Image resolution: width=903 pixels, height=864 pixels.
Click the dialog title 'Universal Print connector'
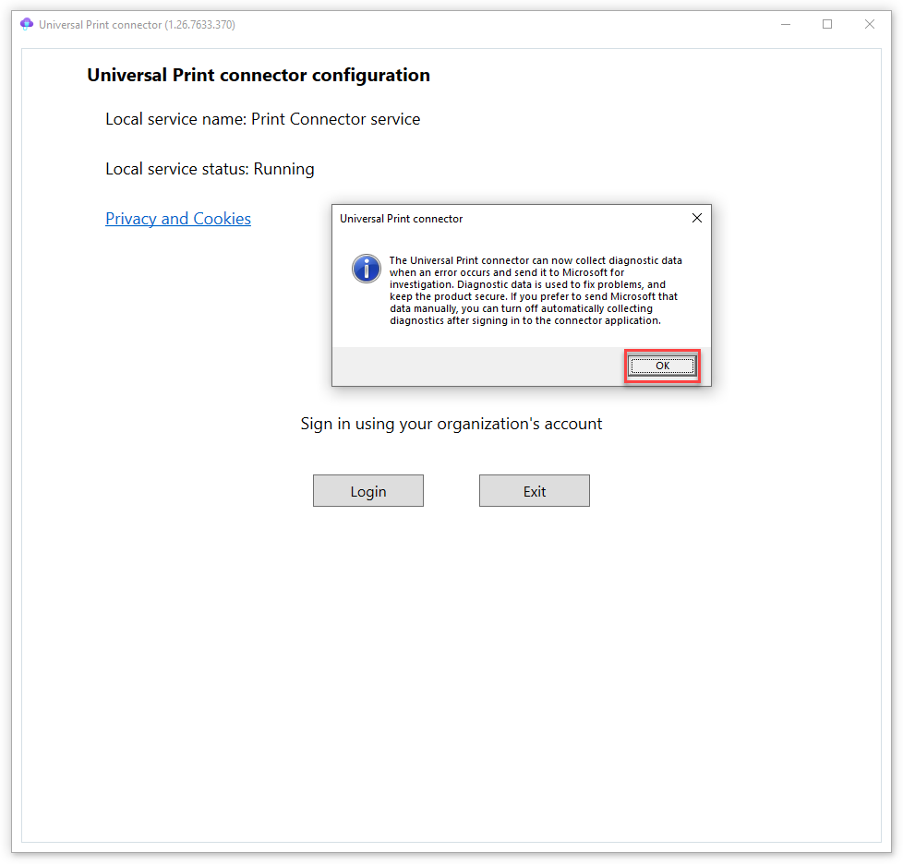[402, 219]
